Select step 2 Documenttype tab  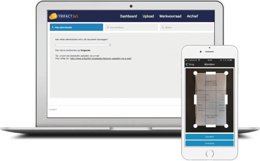pos(131,27)
